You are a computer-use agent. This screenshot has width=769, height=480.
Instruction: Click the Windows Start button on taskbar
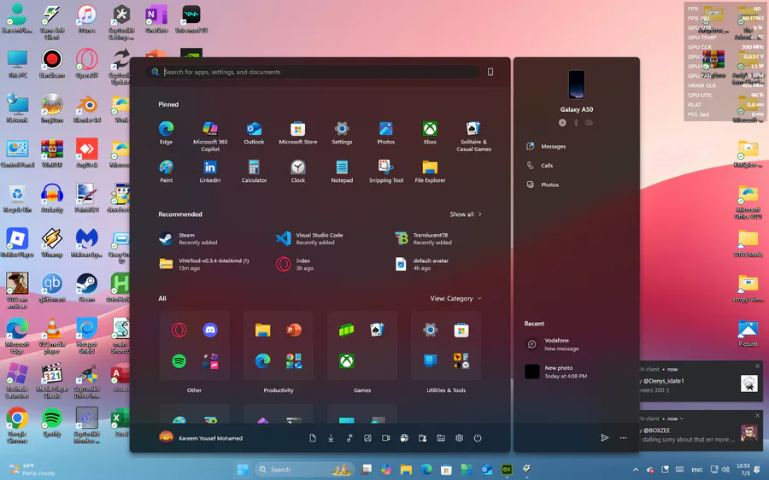point(243,469)
